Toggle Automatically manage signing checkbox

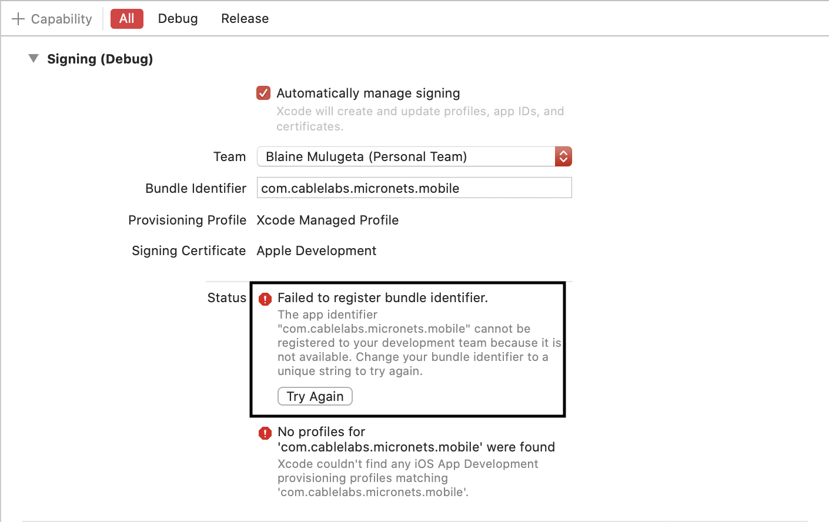[263, 93]
